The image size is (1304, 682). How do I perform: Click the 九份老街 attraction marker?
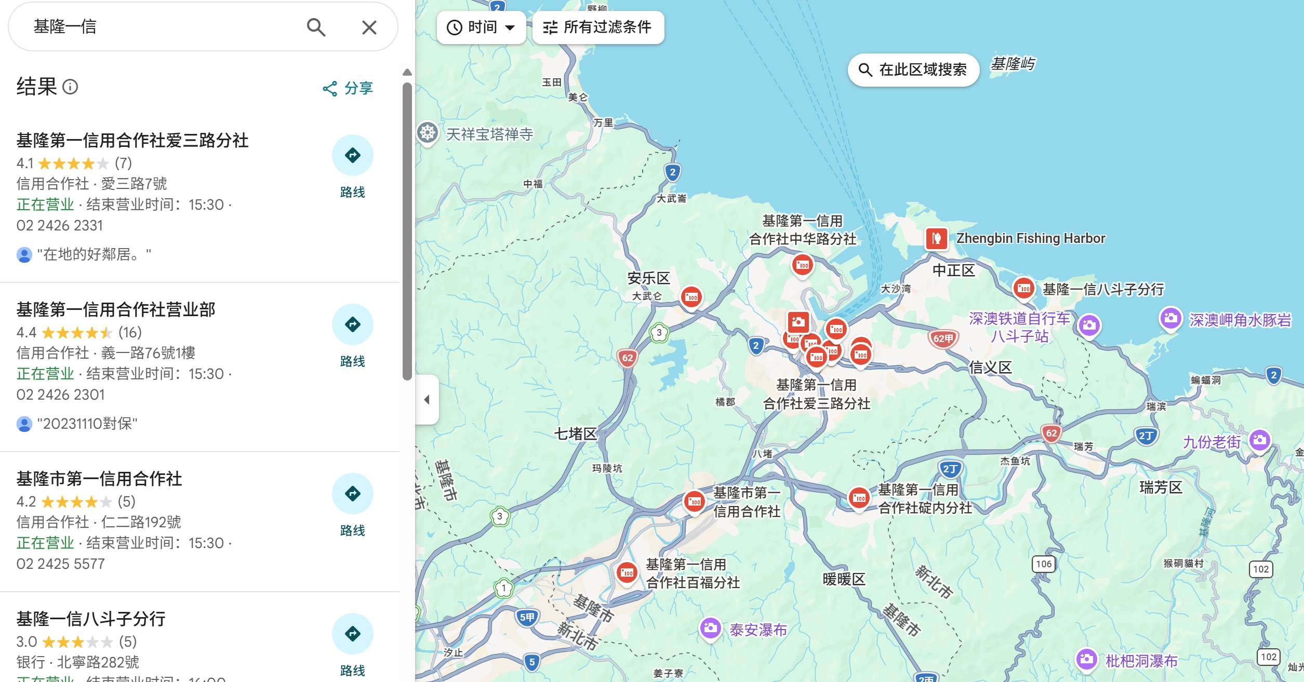(1260, 441)
